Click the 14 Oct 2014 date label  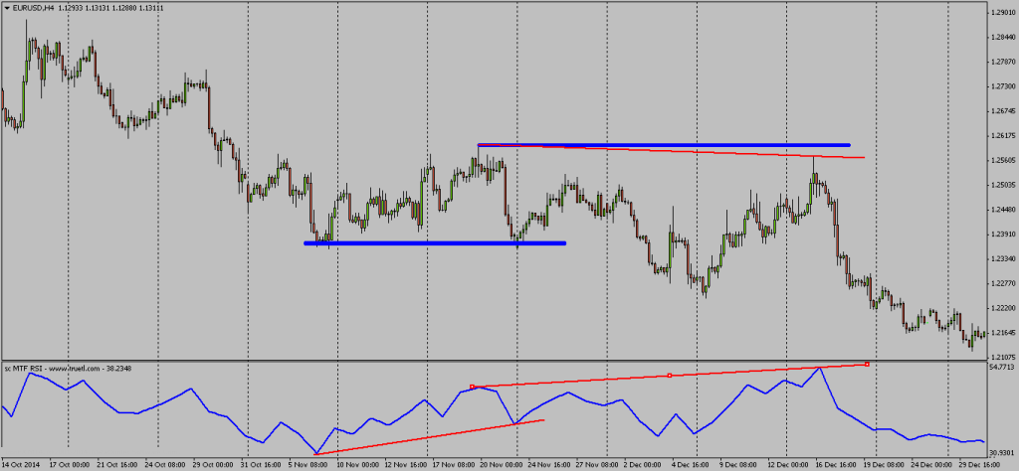click(23, 464)
